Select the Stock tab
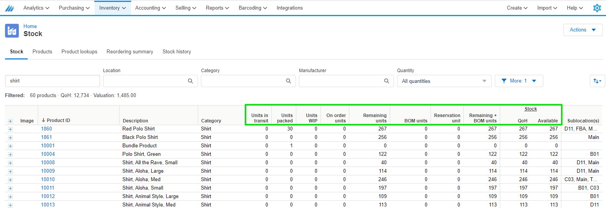The image size is (606, 208). coord(17,51)
